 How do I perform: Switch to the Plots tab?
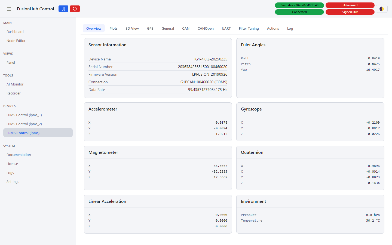click(x=114, y=28)
